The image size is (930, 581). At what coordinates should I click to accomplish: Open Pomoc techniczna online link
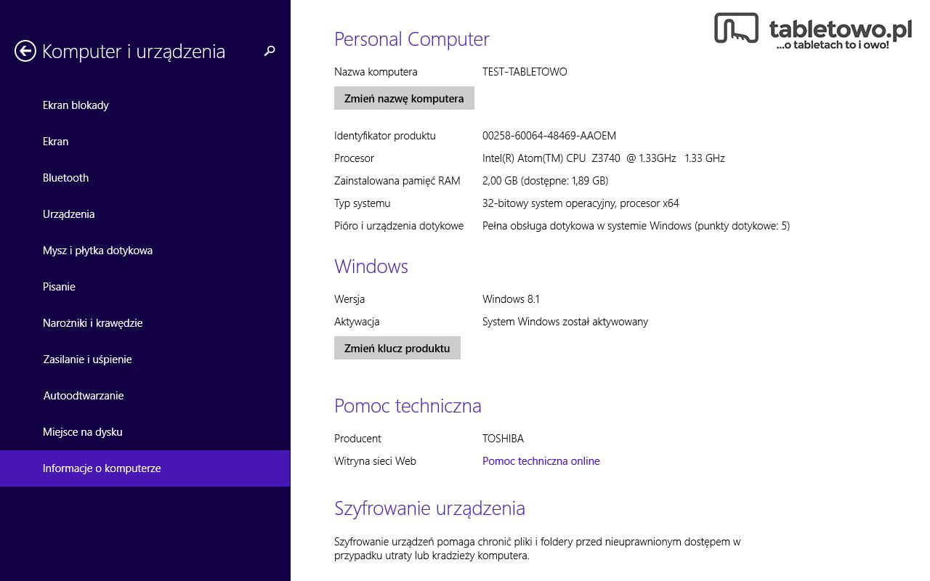point(541,461)
